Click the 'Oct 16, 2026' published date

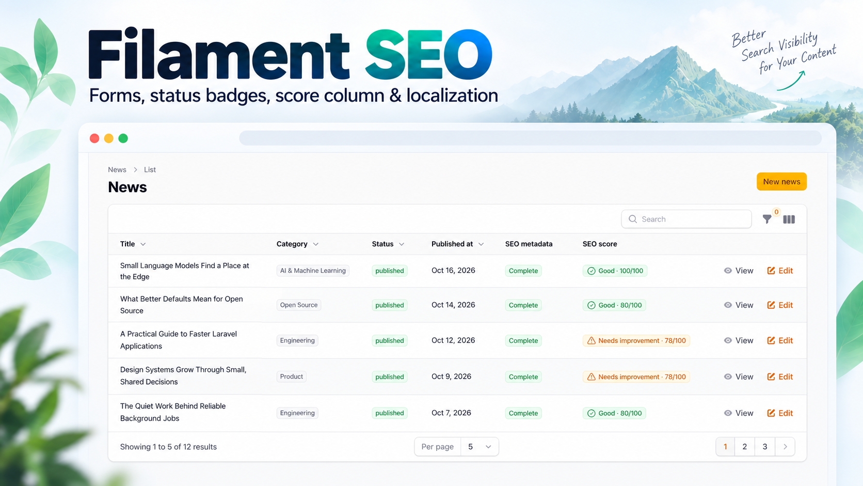(453, 270)
